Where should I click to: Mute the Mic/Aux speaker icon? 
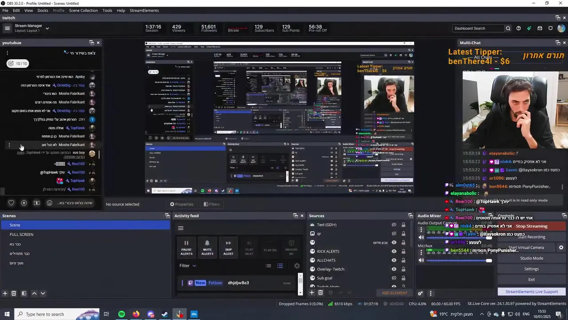421,260
